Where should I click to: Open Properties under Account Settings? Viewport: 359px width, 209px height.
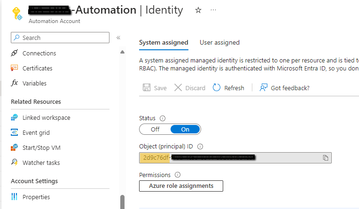coord(36,197)
